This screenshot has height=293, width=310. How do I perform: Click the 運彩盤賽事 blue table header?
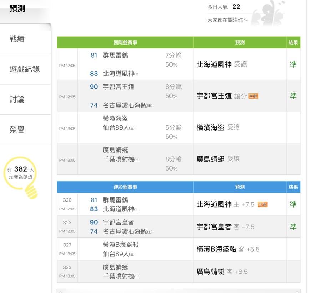click(125, 187)
